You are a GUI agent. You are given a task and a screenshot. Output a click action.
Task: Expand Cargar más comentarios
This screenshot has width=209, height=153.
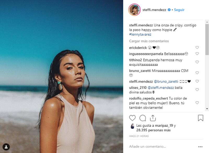click(149, 41)
